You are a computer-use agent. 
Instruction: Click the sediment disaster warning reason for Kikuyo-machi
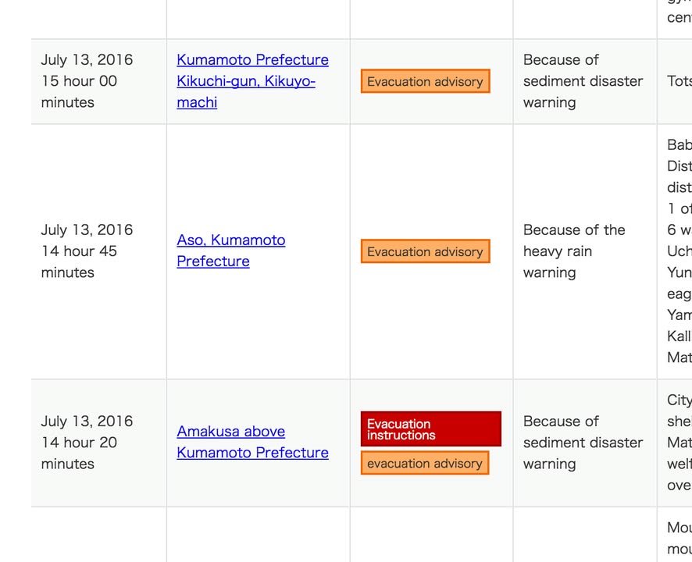(x=583, y=81)
